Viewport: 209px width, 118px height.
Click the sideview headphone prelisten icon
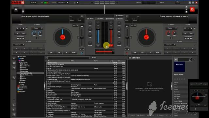190,60
